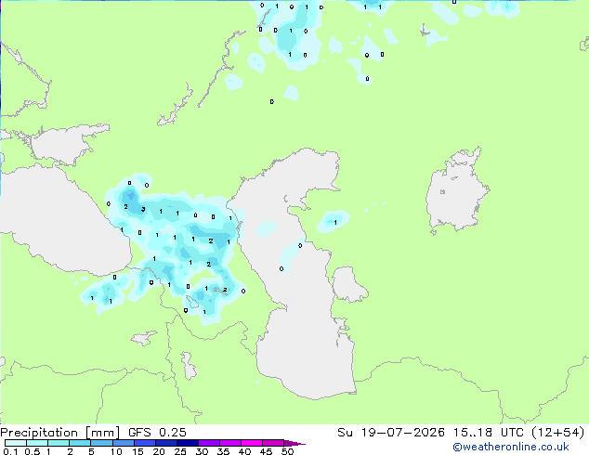Select the GFS 0.25 model label
Screen dimensions: 589x455
coord(157,433)
